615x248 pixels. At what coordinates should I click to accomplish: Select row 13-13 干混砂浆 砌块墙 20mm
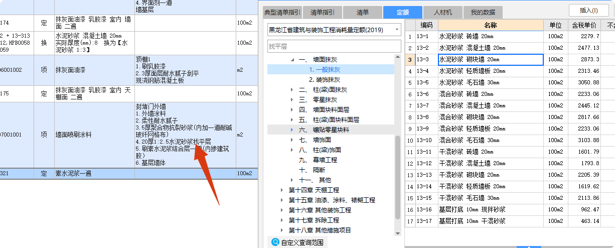(509, 175)
